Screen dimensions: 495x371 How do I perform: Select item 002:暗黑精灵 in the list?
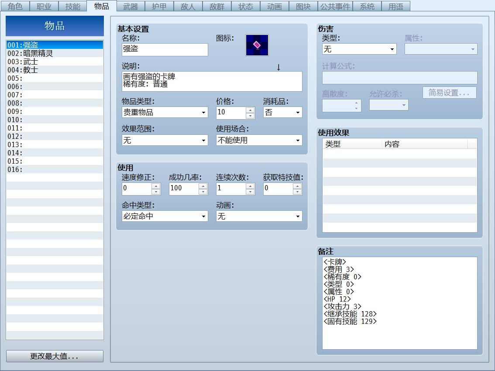coord(55,53)
